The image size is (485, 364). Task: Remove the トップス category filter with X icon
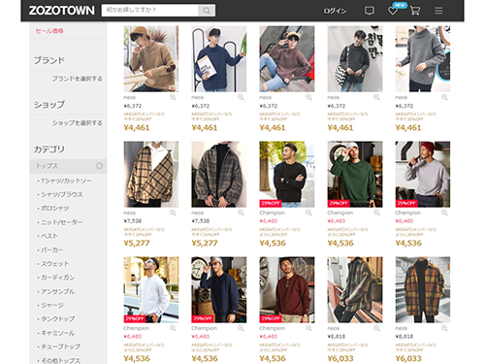click(x=99, y=166)
